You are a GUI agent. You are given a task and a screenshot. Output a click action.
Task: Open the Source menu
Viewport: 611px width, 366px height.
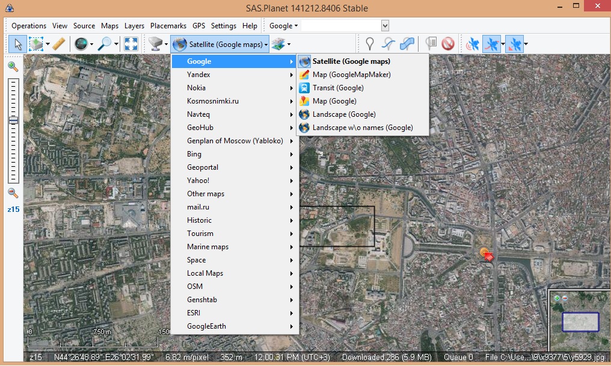click(84, 26)
